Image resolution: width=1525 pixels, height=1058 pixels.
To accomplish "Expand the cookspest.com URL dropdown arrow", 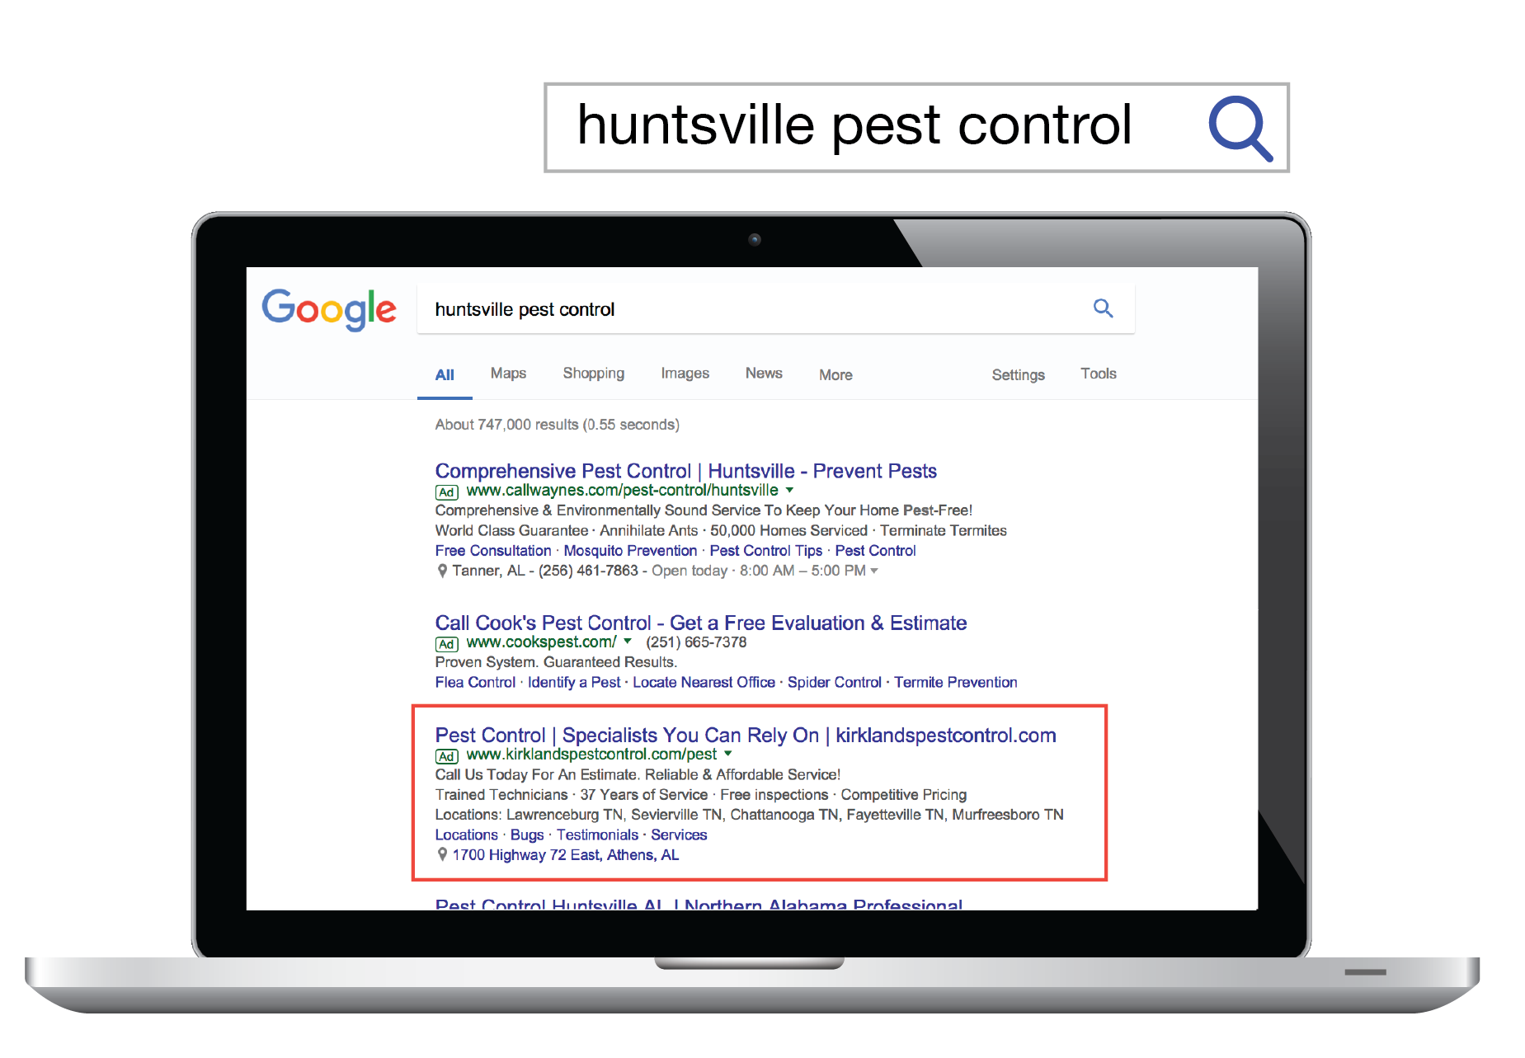I will [628, 642].
